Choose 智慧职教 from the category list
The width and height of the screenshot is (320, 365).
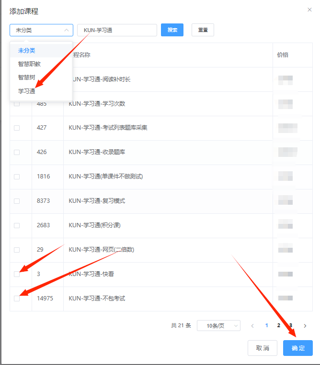tap(29, 64)
